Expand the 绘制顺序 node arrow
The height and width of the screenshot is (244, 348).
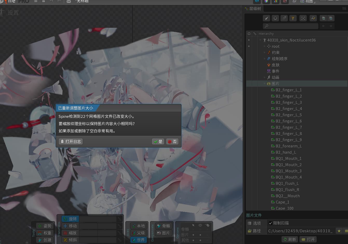(264, 59)
